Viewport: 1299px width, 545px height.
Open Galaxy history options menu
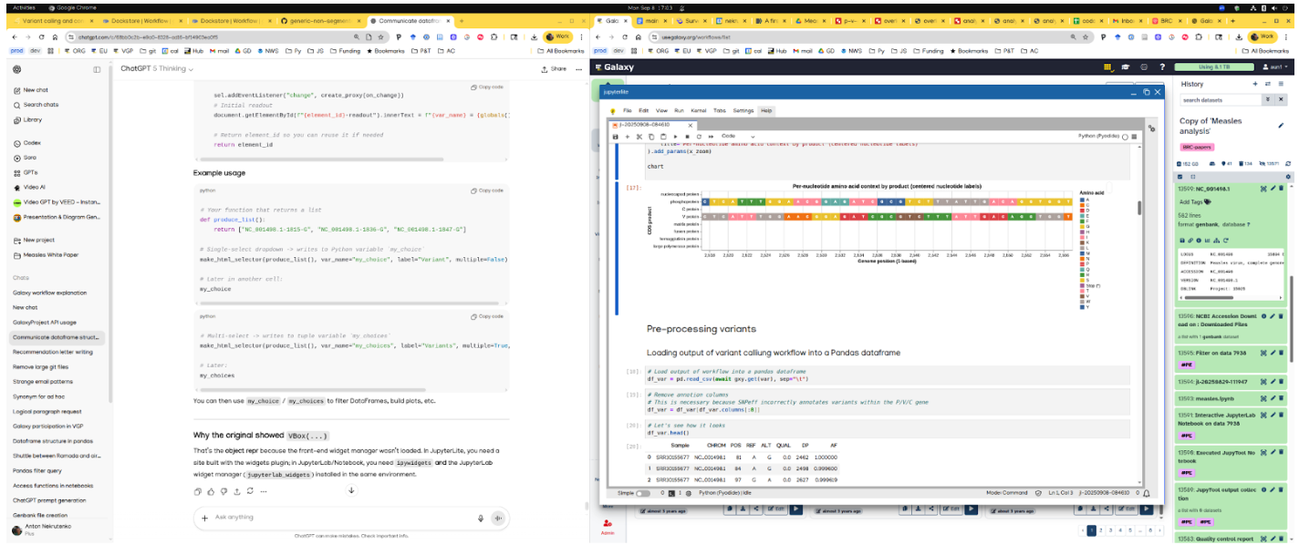point(1281,84)
